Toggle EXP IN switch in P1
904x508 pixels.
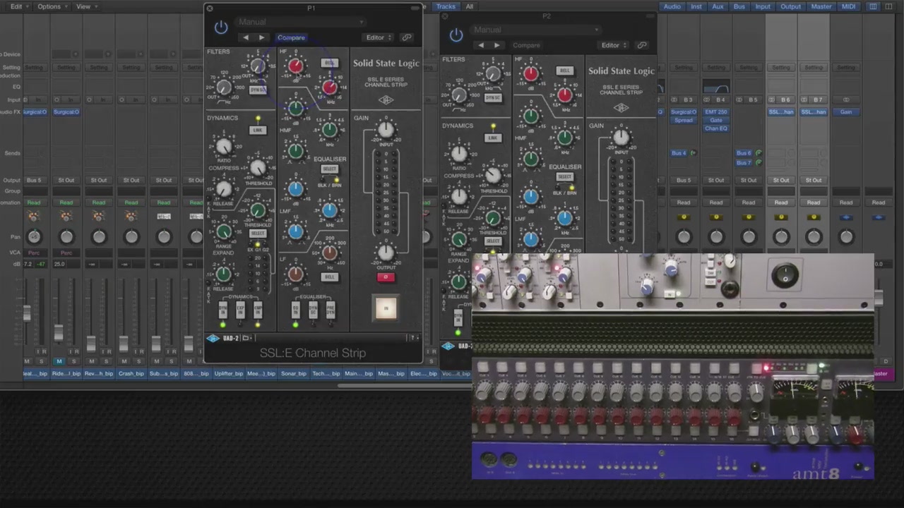pos(240,310)
